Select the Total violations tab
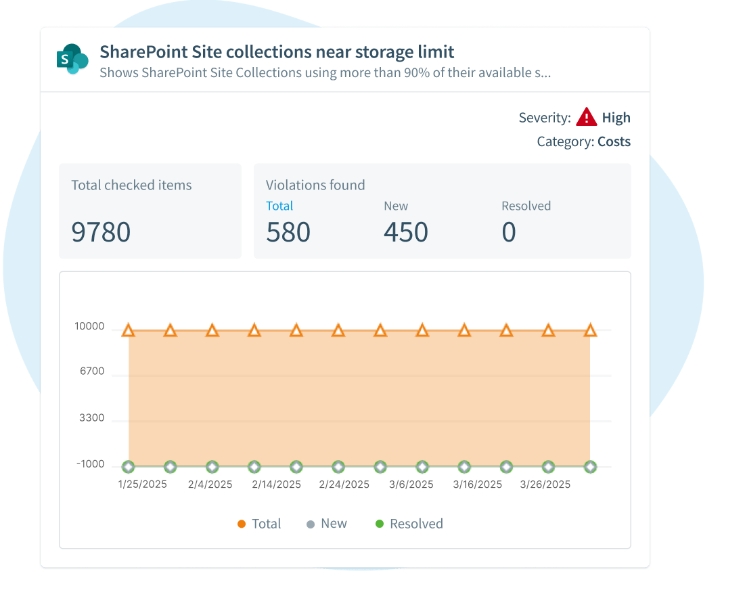The height and width of the screenshot is (613, 745). coord(279,206)
